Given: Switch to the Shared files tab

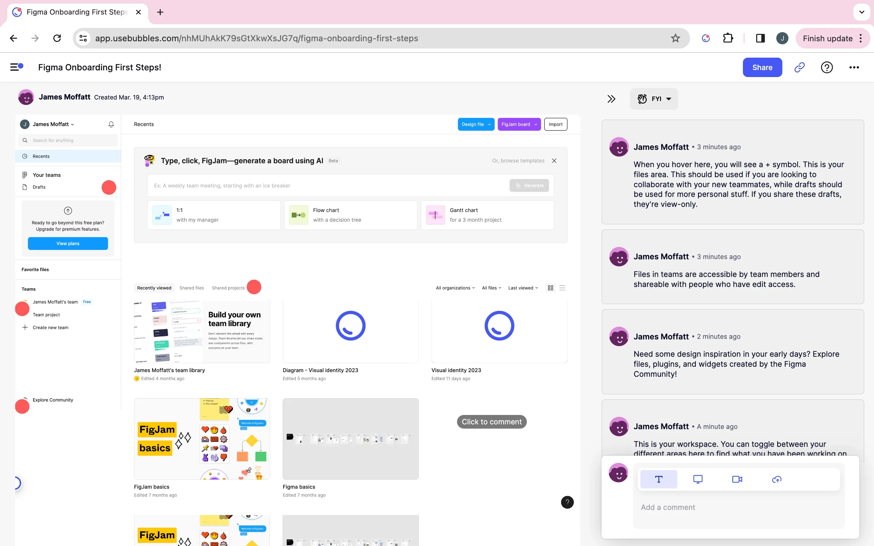Looking at the screenshot, I should pyautogui.click(x=191, y=288).
